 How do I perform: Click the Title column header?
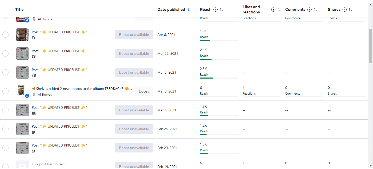(19, 10)
